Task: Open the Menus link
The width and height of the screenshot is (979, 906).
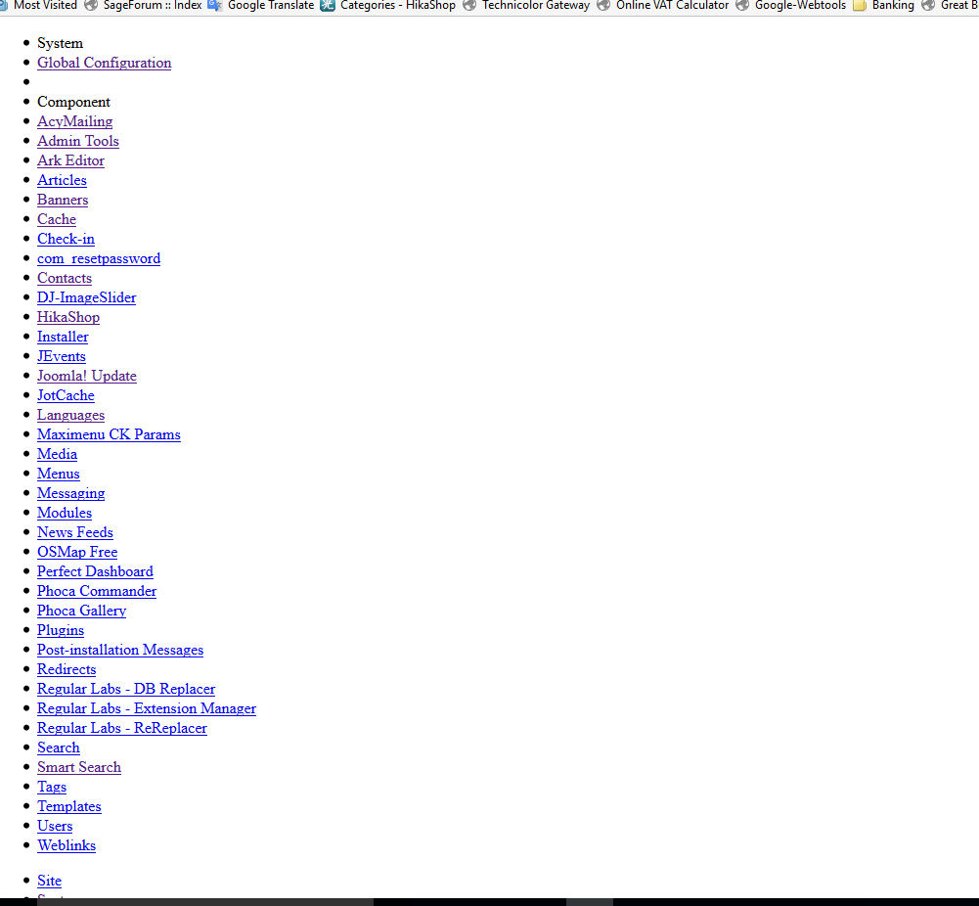Action: pos(58,474)
